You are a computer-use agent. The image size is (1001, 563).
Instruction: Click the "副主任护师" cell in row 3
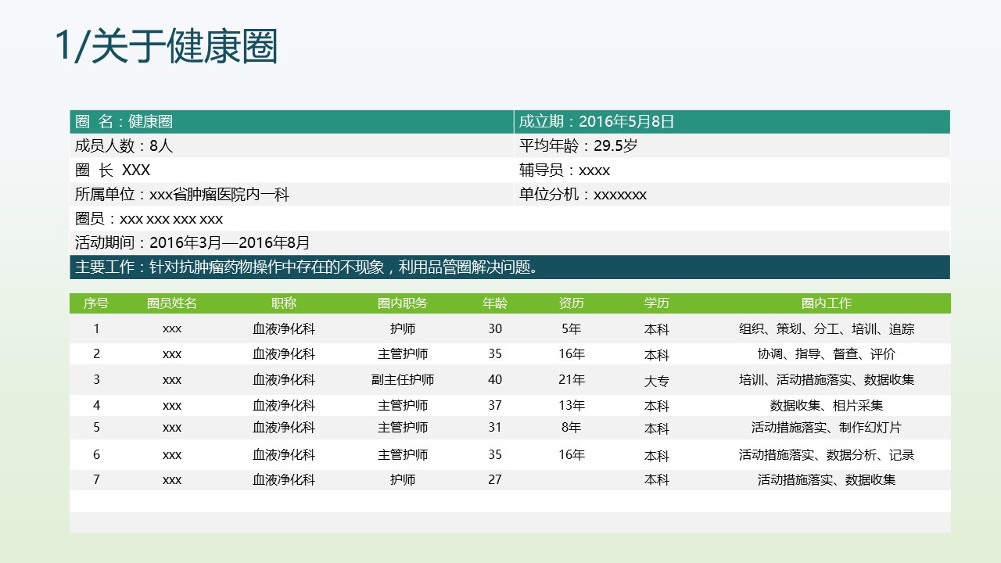[x=403, y=380]
